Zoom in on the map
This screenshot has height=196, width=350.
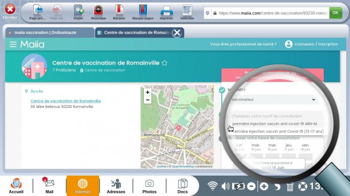148,92
